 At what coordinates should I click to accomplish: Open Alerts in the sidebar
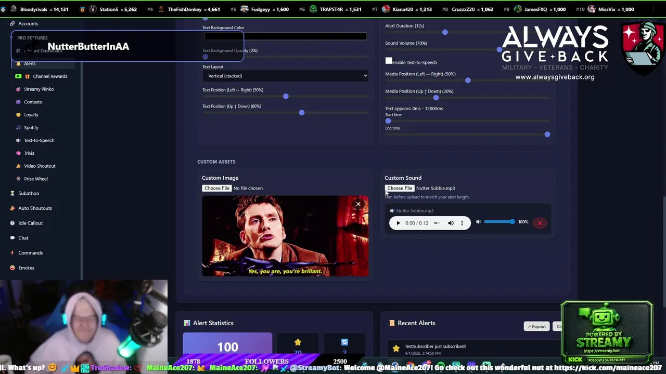tap(30, 63)
